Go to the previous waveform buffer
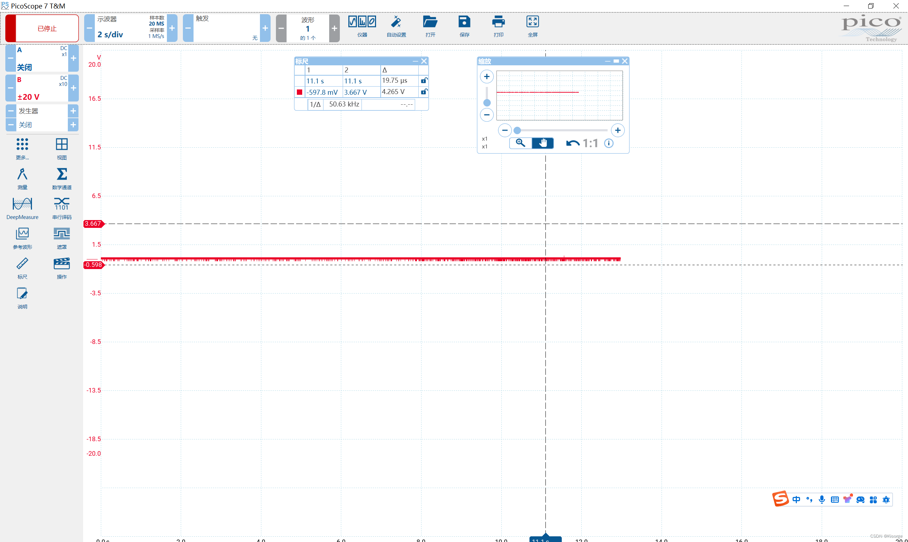The height and width of the screenshot is (542, 908). click(281, 28)
